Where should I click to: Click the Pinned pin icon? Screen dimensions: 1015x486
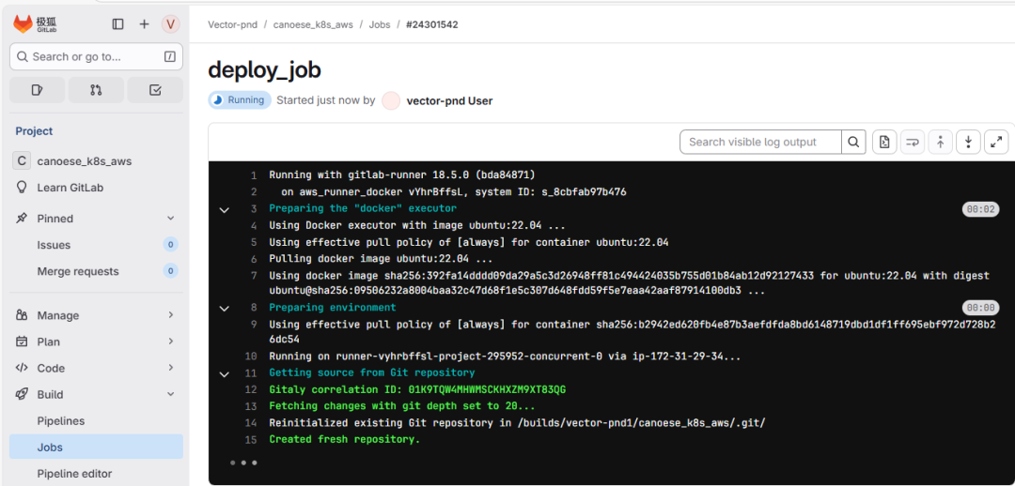coord(22,219)
